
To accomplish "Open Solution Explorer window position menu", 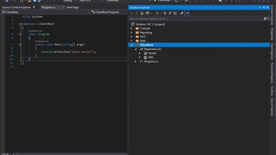I will (260, 7).
